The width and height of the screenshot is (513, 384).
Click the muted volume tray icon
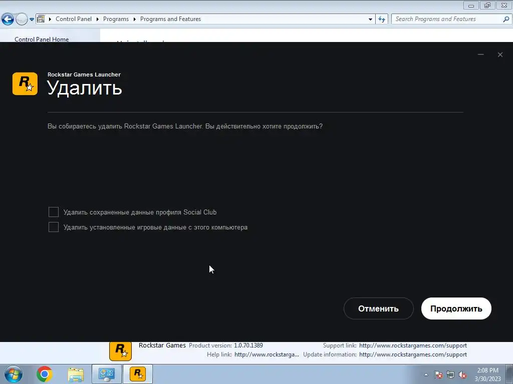pos(462,374)
